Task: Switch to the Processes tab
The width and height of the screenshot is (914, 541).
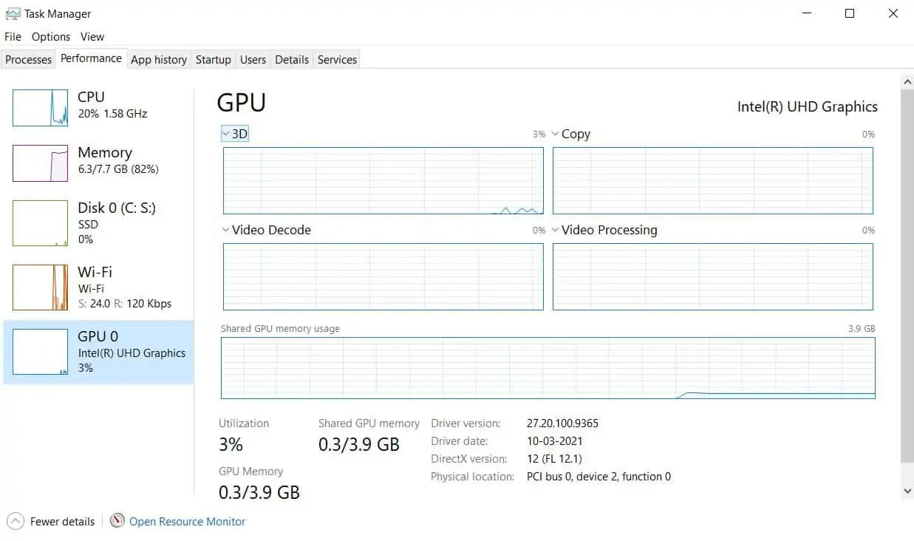Action: point(29,60)
